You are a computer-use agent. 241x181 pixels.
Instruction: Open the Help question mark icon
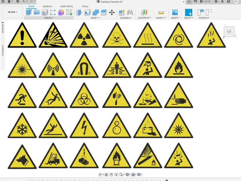pos(229,2)
